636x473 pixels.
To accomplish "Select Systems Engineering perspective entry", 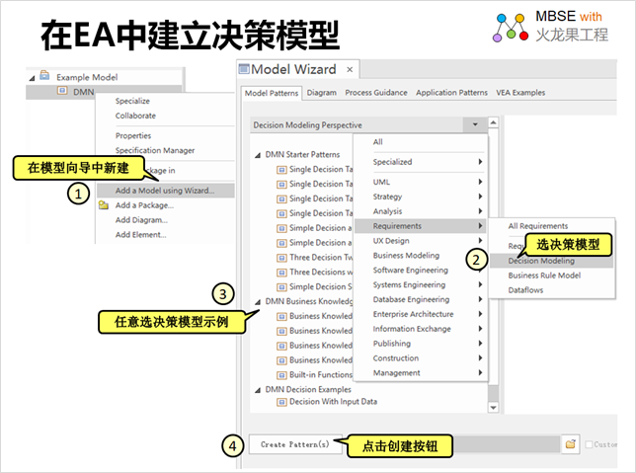I will pyautogui.click(x=409, y=284).
